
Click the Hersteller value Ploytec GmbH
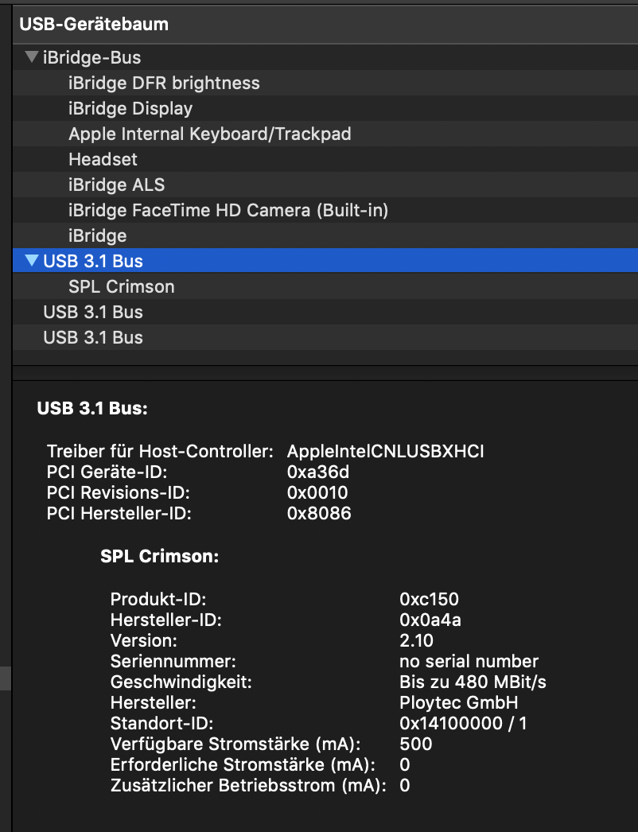458,703
